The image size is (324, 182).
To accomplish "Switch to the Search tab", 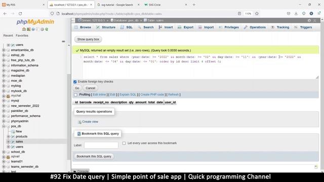I will pyautogui.click(x=146, y=27).
